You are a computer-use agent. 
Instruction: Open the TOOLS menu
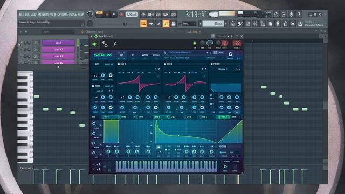(73, 15)
